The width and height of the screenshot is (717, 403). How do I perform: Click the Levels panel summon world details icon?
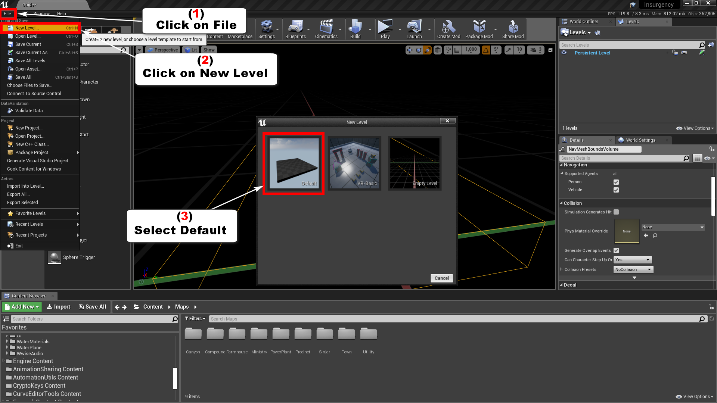(597, 32)
